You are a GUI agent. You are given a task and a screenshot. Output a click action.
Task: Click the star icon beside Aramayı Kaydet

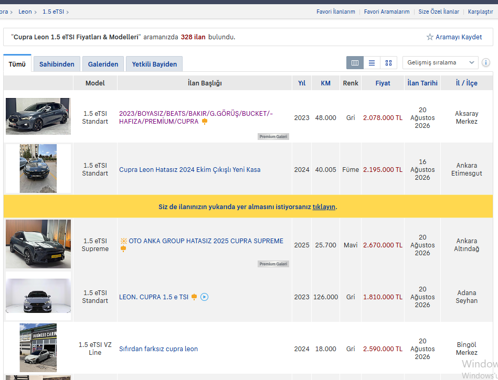point(430,37)
